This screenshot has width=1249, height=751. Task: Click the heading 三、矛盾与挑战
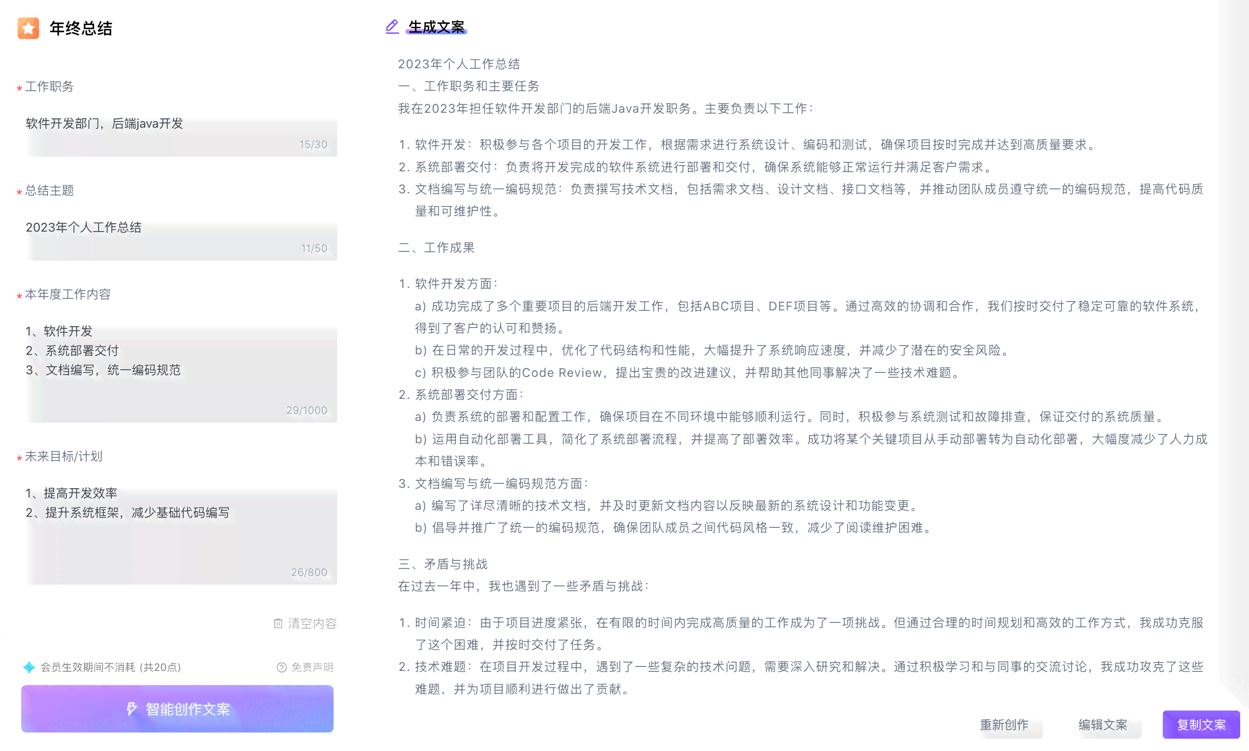pos(443,564)
